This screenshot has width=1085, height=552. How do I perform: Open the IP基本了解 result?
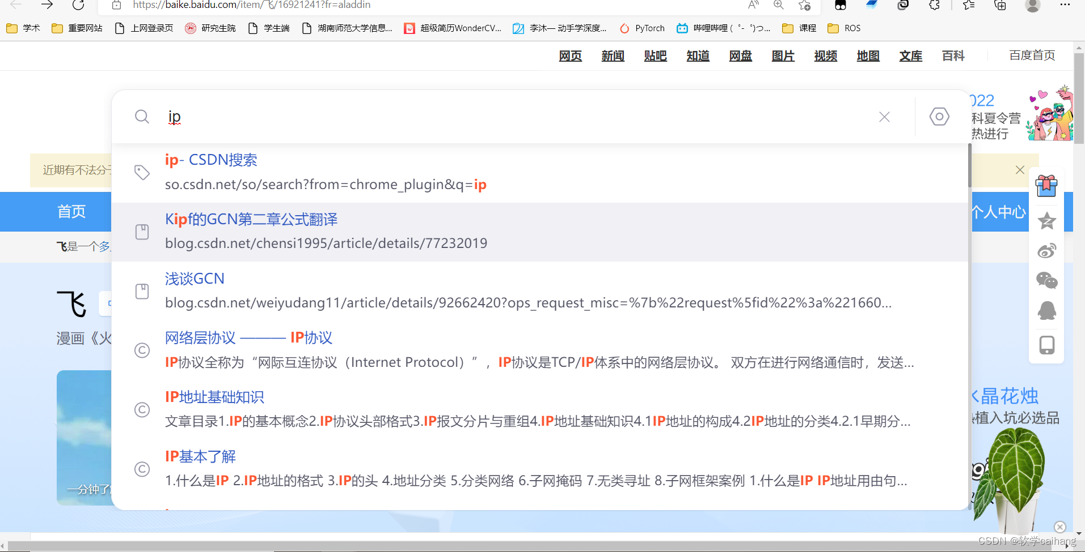tap(200, 457)
